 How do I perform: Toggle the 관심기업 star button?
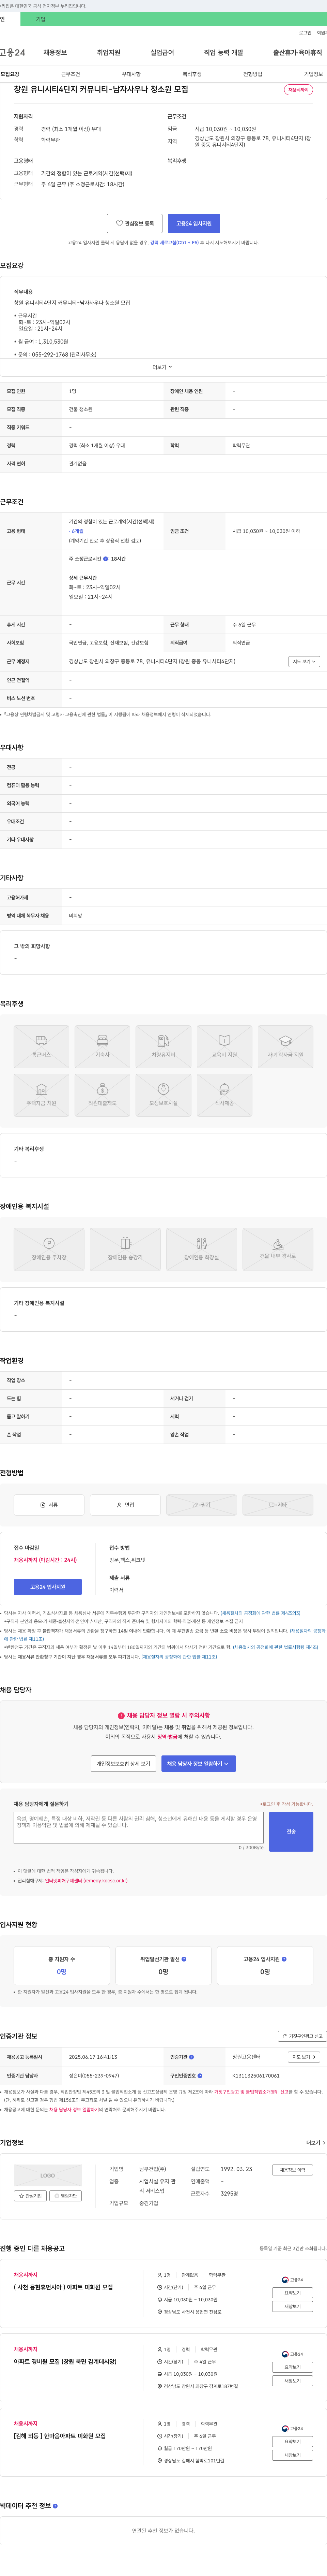(x=30, y=2196)
